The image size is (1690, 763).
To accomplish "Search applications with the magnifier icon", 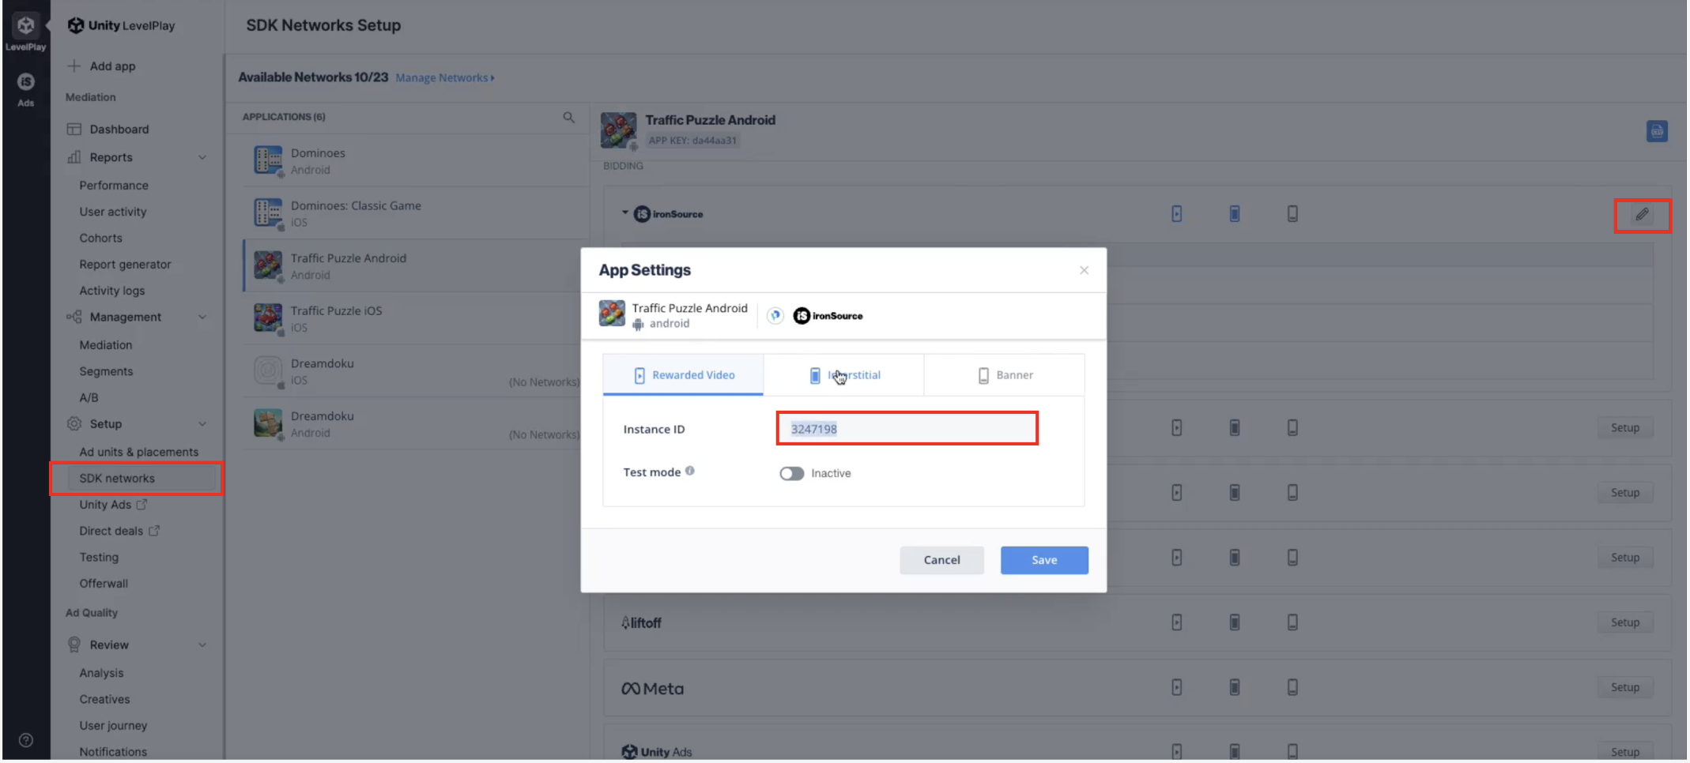I will 568,117.
